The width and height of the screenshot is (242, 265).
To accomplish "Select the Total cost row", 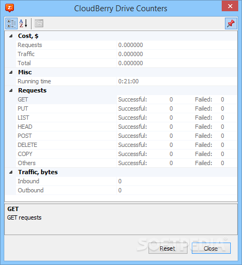I will pyautogui.click(x=127, y=63).
